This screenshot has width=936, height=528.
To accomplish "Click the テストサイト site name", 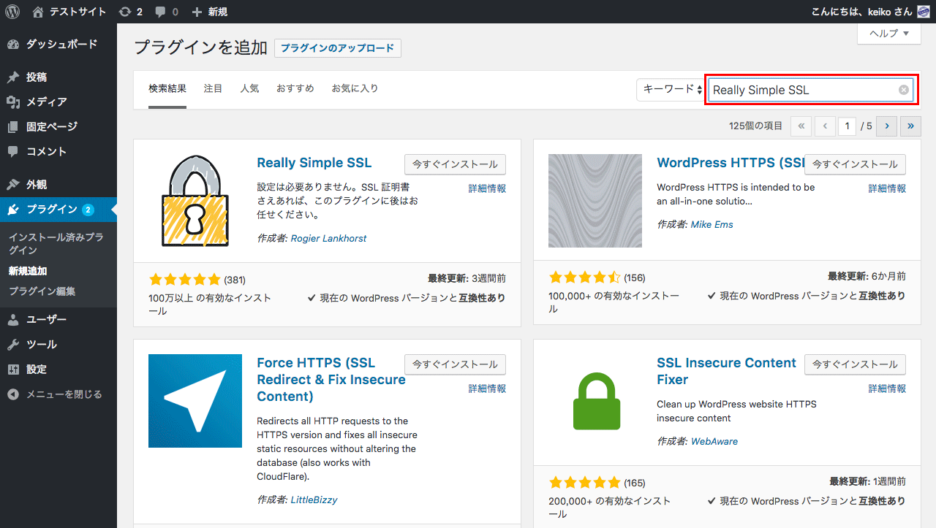I will click(78, 12).
